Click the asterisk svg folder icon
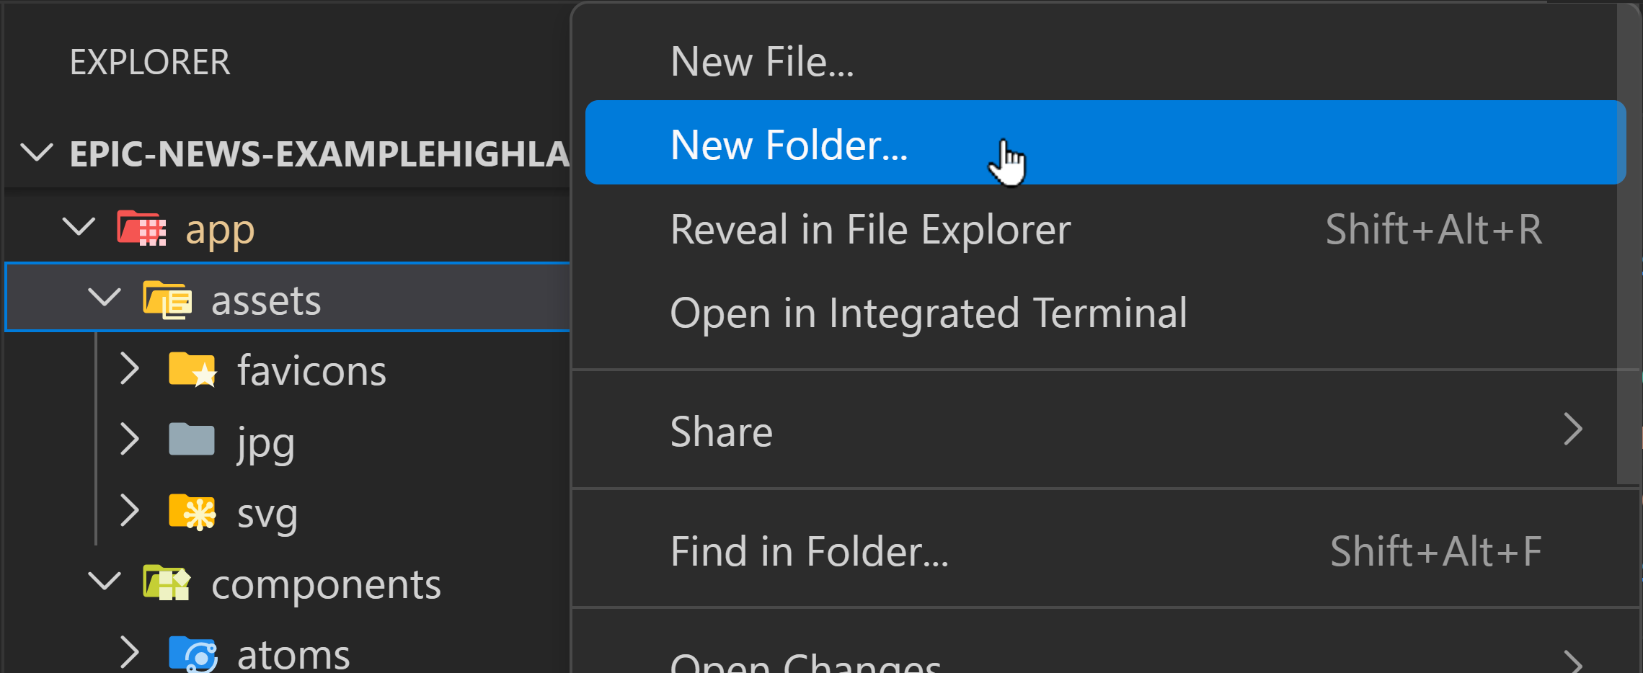Viewport: 1643px width, 673px height. tap(192, 512)
